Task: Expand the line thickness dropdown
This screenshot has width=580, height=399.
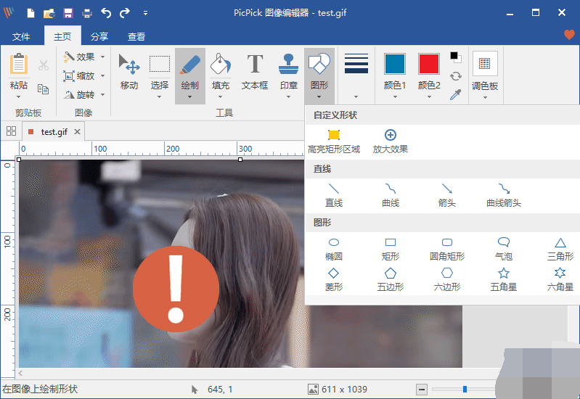Action: (x=356, y=97)
